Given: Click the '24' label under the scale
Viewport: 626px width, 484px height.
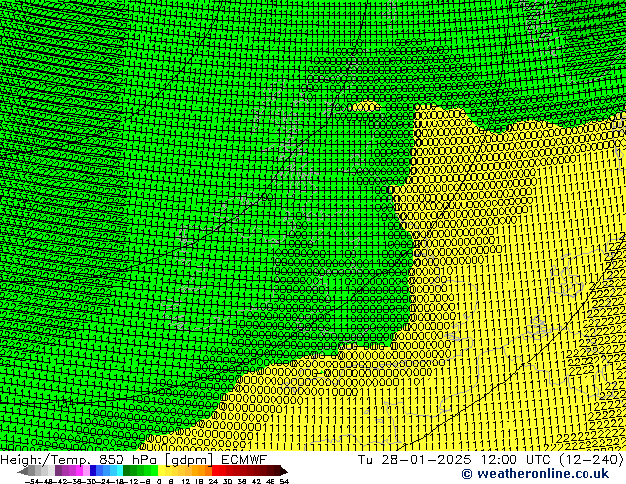Looking at the screenshot, I should click(213, 481).
